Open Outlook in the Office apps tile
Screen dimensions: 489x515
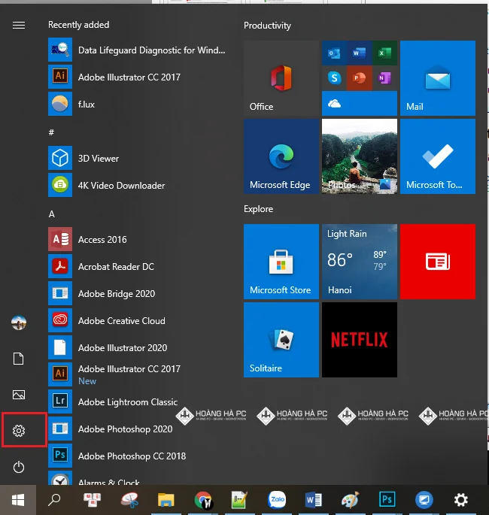[334, 53]
